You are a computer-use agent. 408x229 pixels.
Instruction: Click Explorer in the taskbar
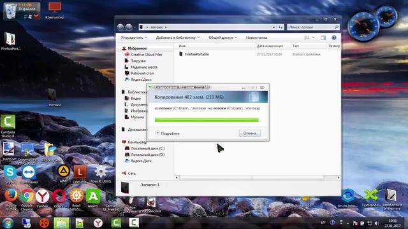61,223
